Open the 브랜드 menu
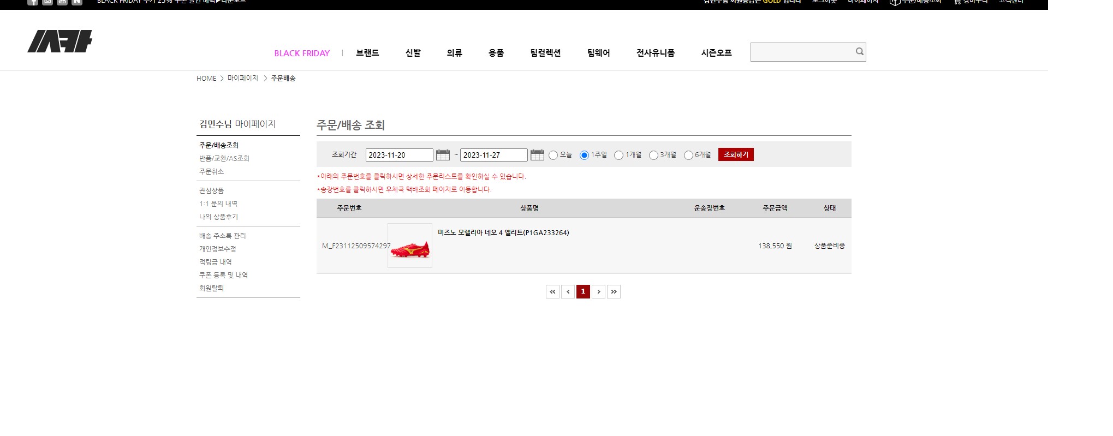 [x=367, y=53]
